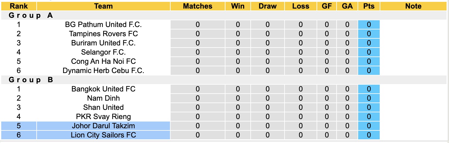Click Bangkok United FC team name
This screenshot has width=449, height=143.
tap(103, 89)
